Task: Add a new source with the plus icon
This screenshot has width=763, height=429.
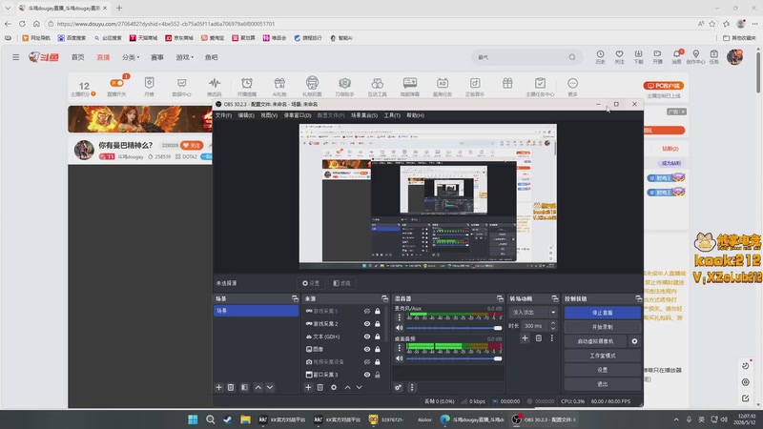Action: pos(308,387)
